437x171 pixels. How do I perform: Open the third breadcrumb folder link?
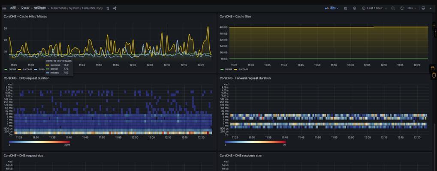(40, 8)
